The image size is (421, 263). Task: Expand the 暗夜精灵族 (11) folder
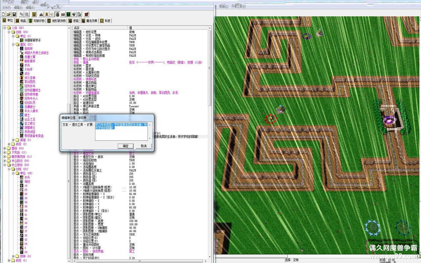(5, 156)
